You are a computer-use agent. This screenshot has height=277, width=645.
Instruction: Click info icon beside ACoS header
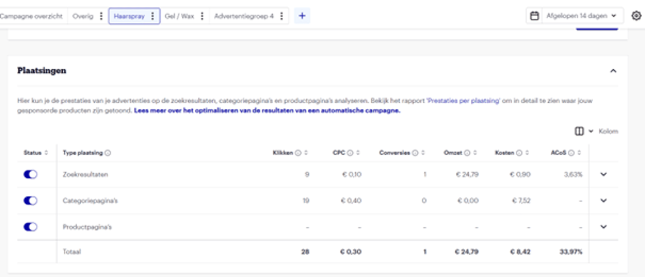click(x=572, y=153)
